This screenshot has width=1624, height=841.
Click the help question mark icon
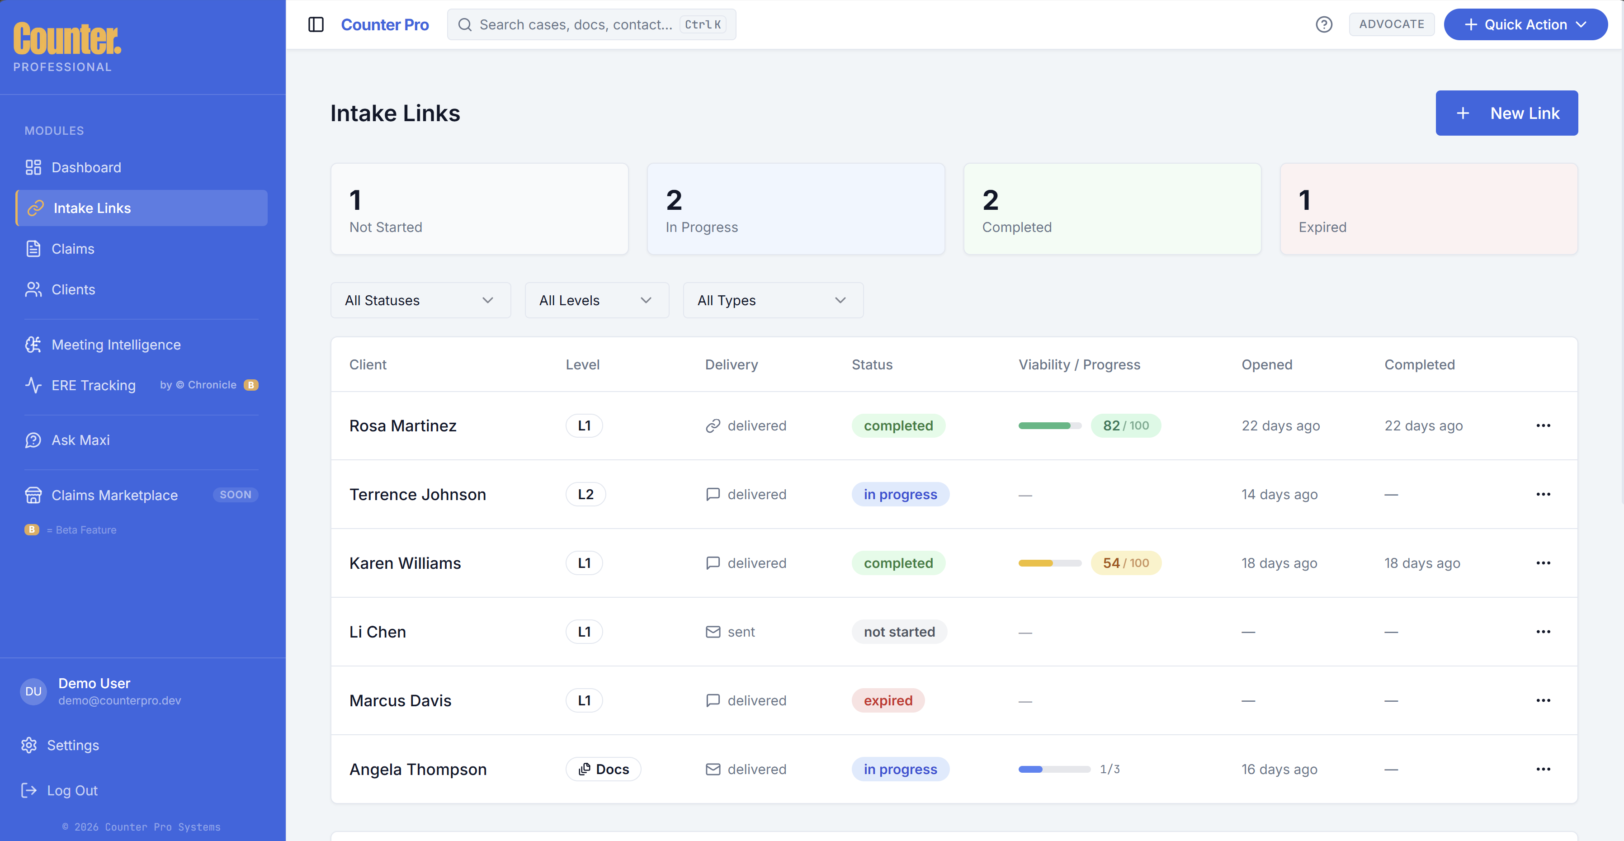pos(1323,24)
